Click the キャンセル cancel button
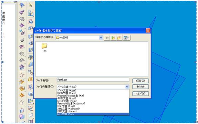Image resolution: width=198 pixels, height=124 pixels. (x=140, y=87)
